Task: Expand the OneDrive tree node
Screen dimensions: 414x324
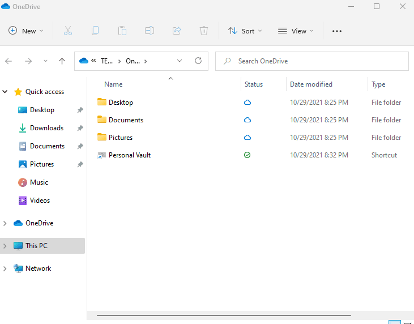Action: (6, 223)
